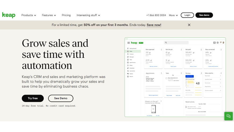
Task: Open kebab menu on Always on the go card
Action: tap(161, 101)
